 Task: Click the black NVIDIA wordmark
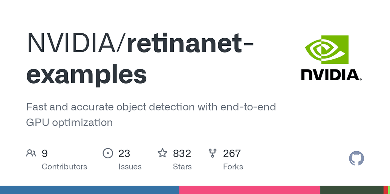pos(331,75)
